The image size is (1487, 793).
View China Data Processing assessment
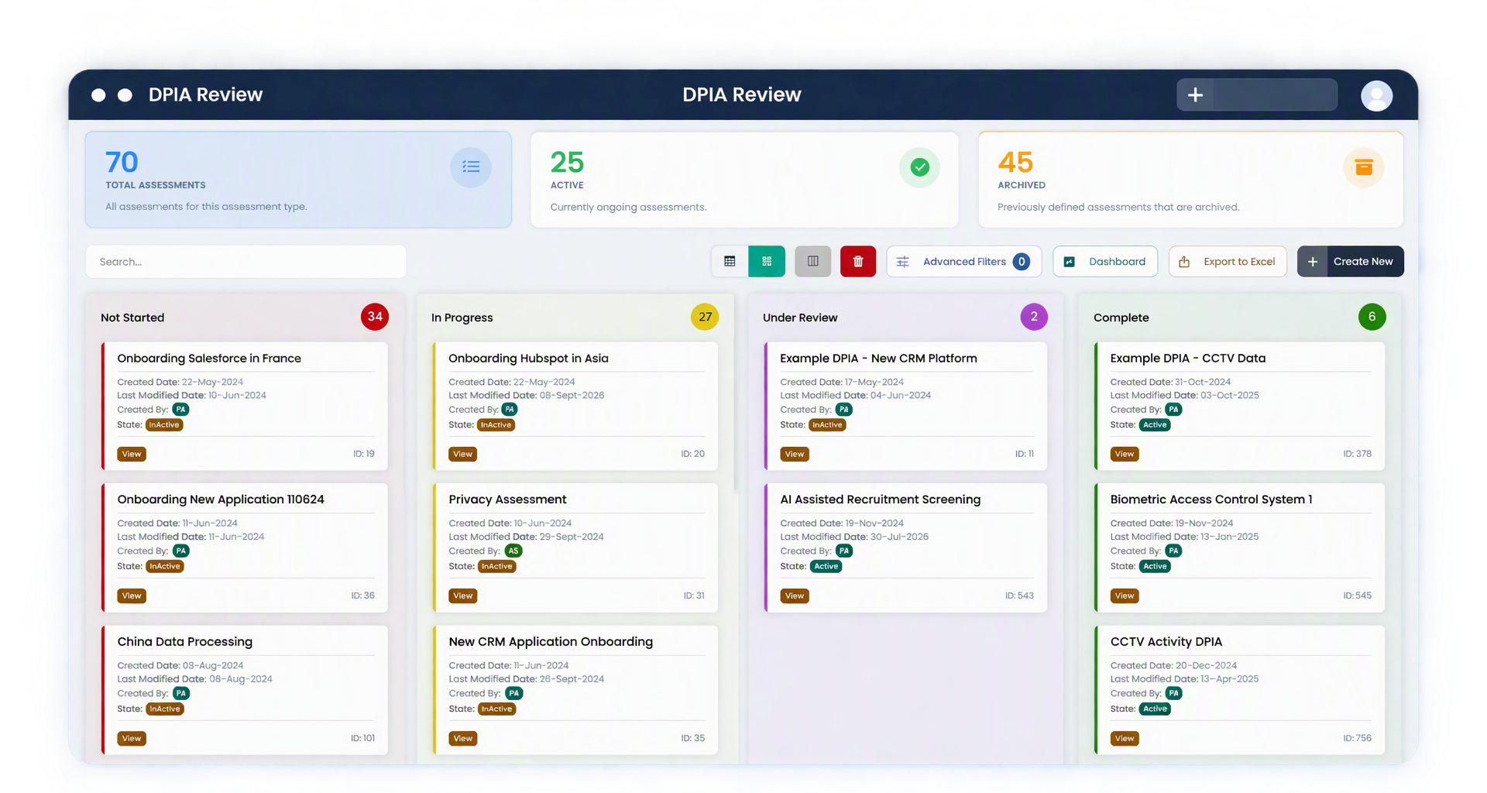(x=132, y=738)
